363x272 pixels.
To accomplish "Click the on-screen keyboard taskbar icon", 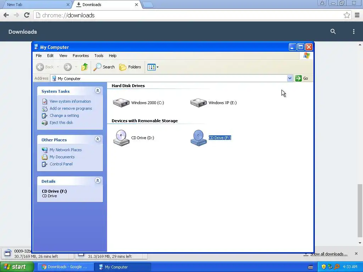I will [x=311, y=267].
